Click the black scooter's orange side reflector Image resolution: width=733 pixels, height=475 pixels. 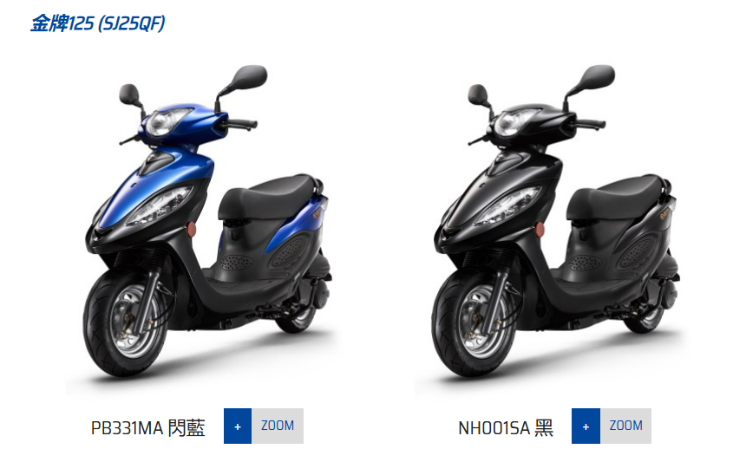click(x=540, y=230)
